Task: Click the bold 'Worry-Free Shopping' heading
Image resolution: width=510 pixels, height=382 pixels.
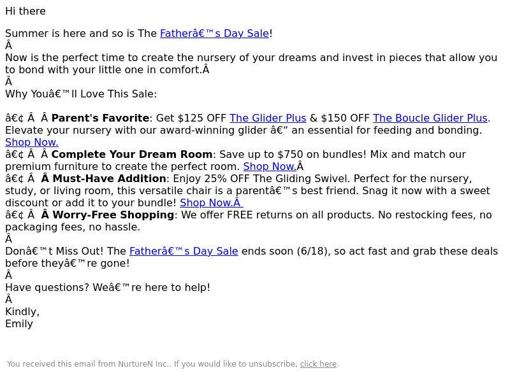Action: coord(113,215)
